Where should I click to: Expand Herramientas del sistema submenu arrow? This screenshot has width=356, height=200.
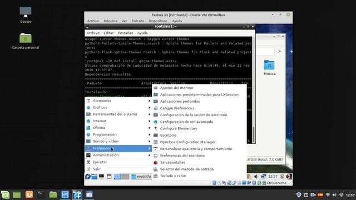149,114
